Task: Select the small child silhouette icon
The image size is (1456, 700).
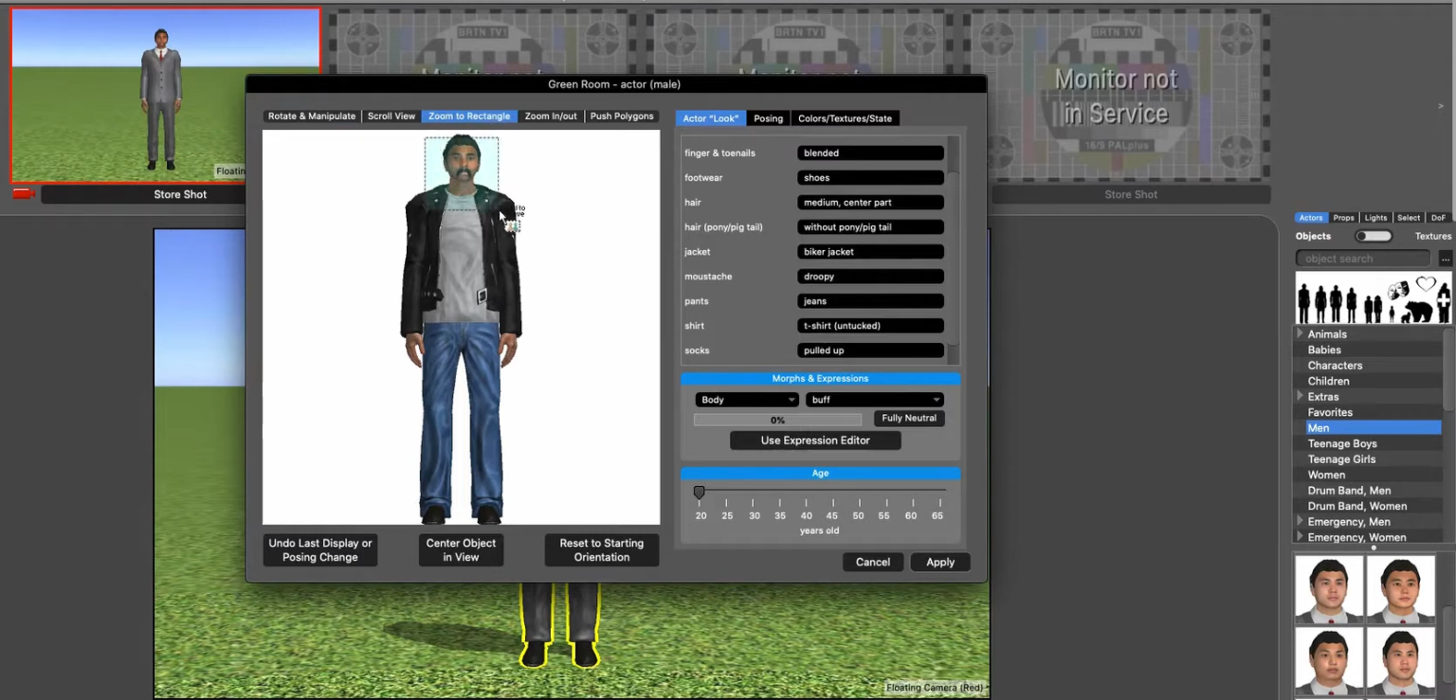Action: coord(1392,314)
